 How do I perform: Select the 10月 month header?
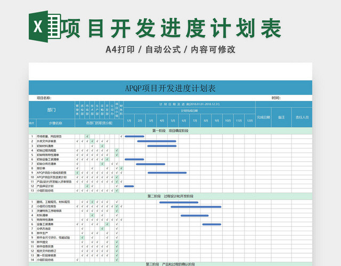pos(228,121)
